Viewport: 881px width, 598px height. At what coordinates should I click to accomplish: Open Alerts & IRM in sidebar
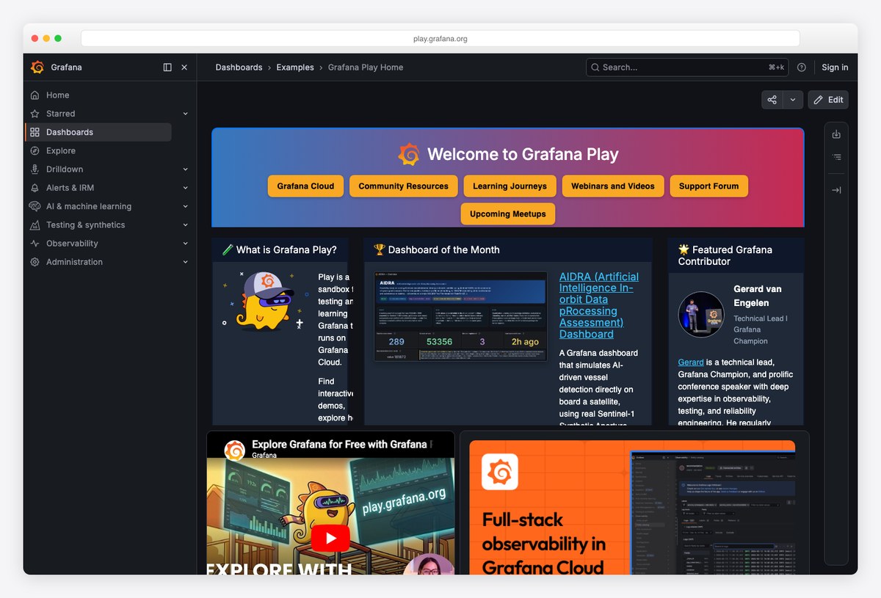[x=70, y=188]
